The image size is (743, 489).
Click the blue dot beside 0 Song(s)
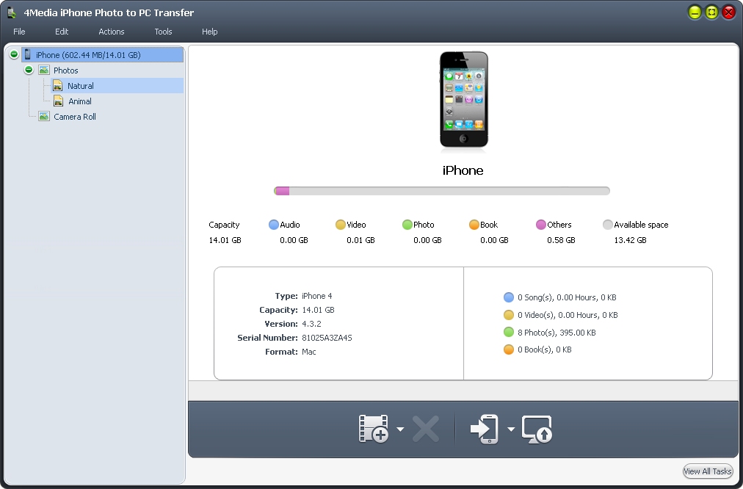[x=509, y=297]
